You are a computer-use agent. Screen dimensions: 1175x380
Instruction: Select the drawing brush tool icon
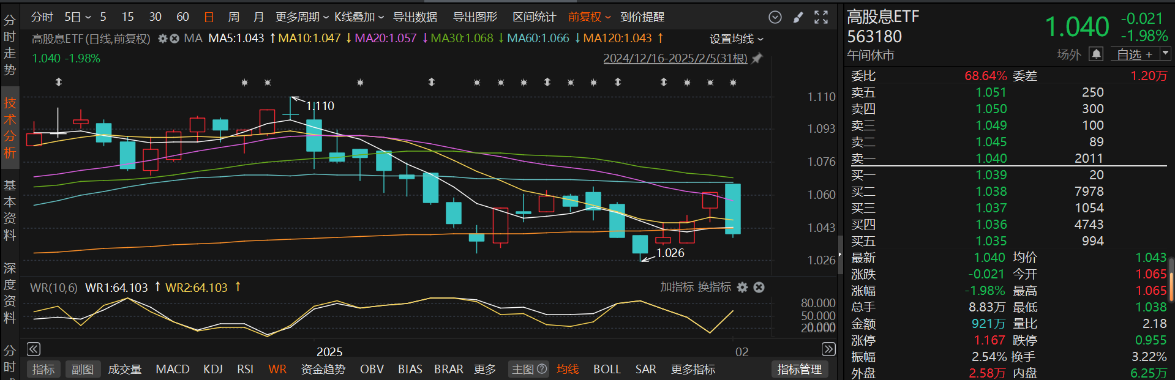click(x=798, y=17)
